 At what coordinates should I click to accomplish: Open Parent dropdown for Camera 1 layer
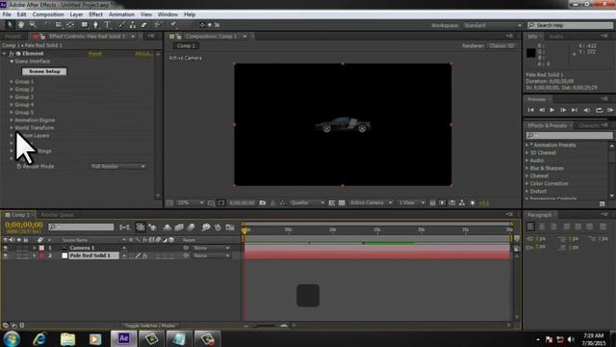(x=212, y=248)
